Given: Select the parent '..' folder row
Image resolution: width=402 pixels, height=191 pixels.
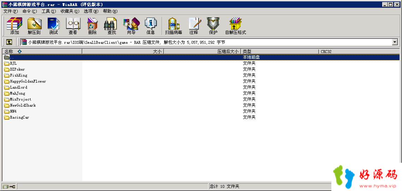Looking at the screenshot, I should pyautogui.click(x=201, y=58).
